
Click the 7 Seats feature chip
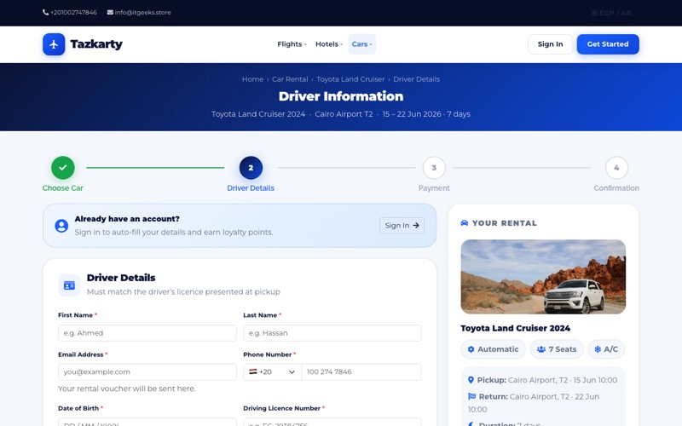click(x=557, y=349)
